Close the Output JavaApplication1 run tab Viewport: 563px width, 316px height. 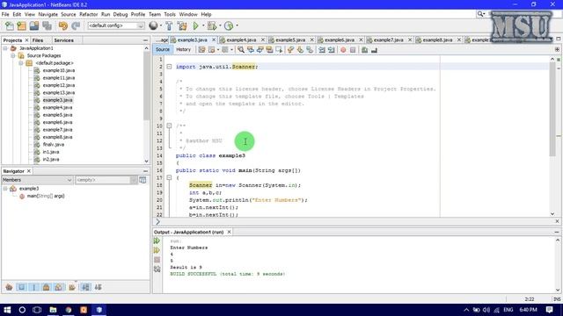pos(229,232)
